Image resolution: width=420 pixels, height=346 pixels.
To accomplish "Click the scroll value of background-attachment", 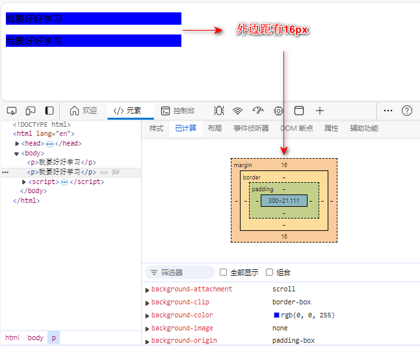I will [x=283, y=289].
